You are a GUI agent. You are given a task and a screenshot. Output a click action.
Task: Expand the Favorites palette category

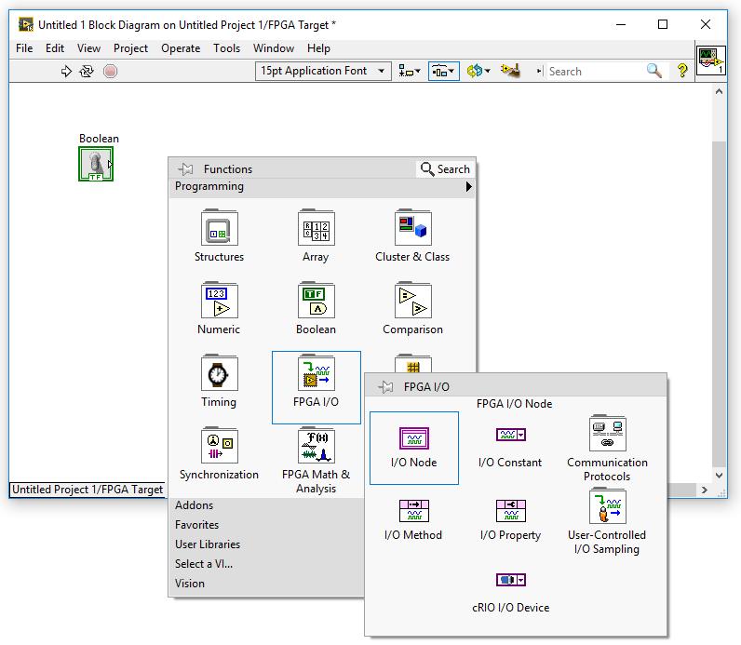[x=197, y=525]
